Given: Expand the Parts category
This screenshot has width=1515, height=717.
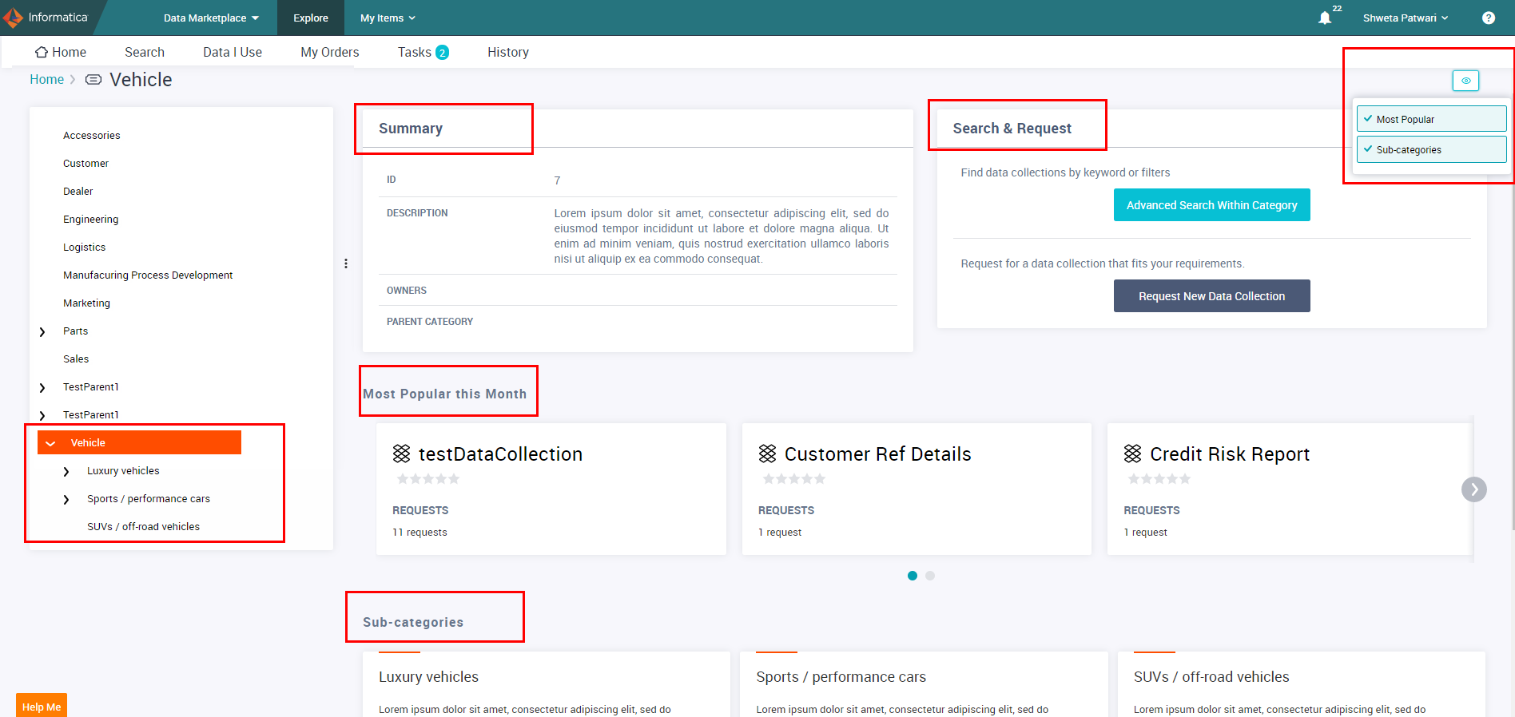Looking at the screenshot, I should [x=42, y=331].
